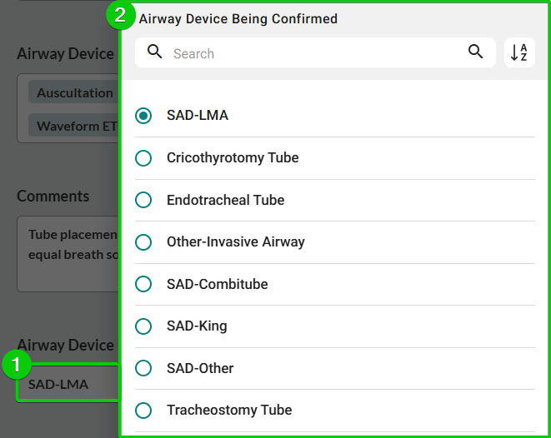Pick the SAD-King radio option
551x438 pixels.
pyautogui.click(x=143, y=326)
